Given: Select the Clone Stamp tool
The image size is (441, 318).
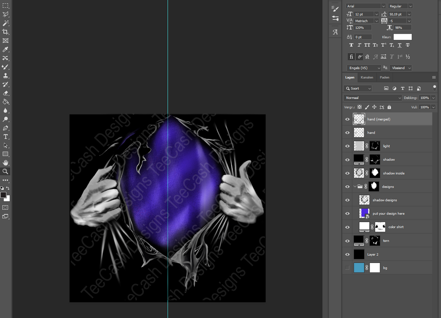Looking at the screenshot, I should click(5, 75).
